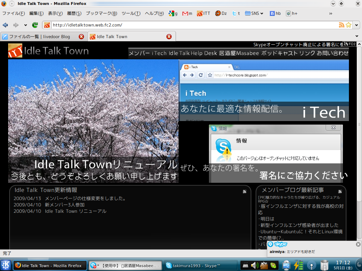362x271 pixels.
Task: Open the device notifier icon
Action: 286,265
